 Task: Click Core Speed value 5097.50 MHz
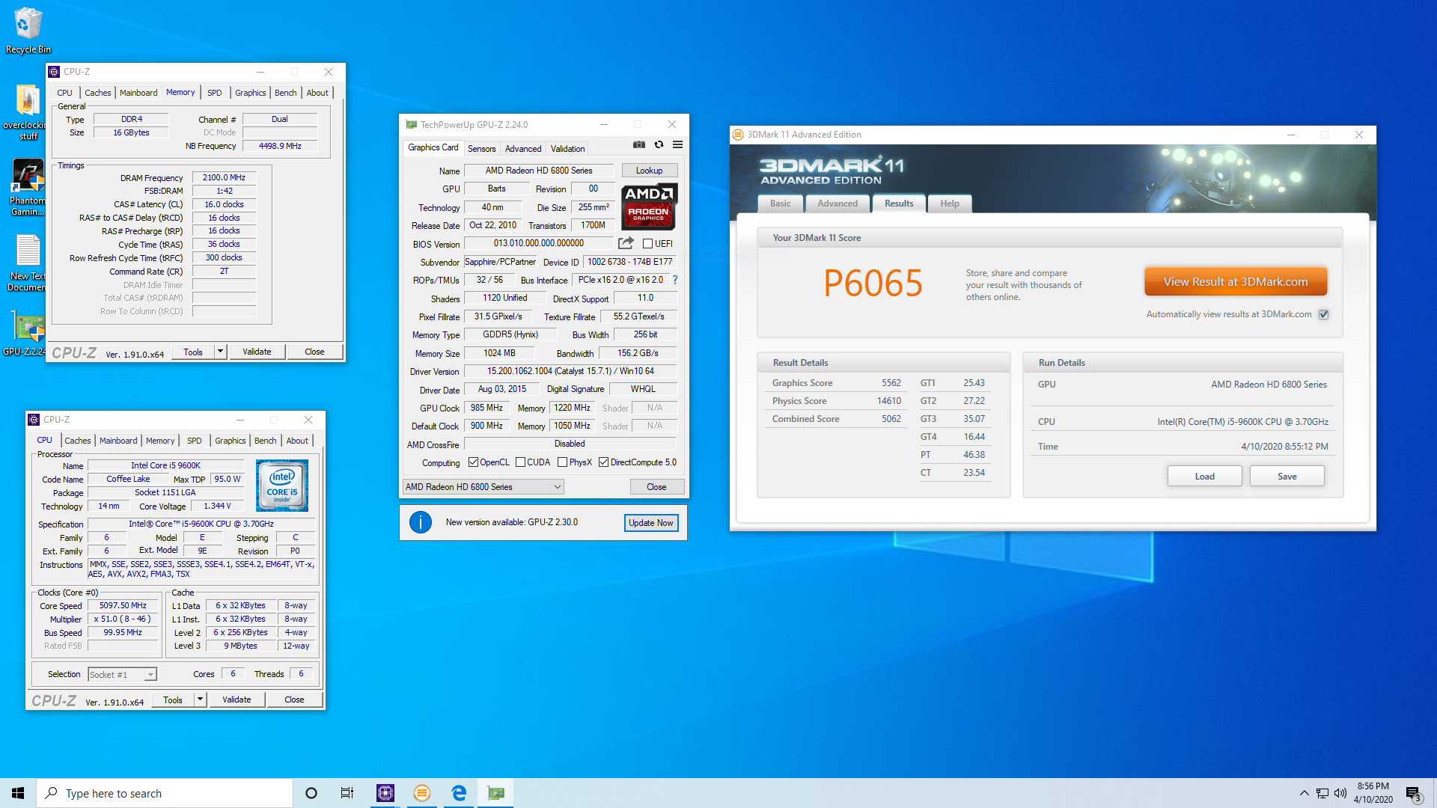click(123, 606)
